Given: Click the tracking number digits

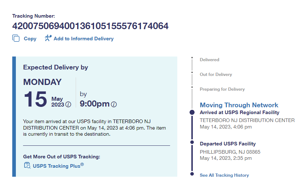Looking at the screenshot, I should click(90, 26).
